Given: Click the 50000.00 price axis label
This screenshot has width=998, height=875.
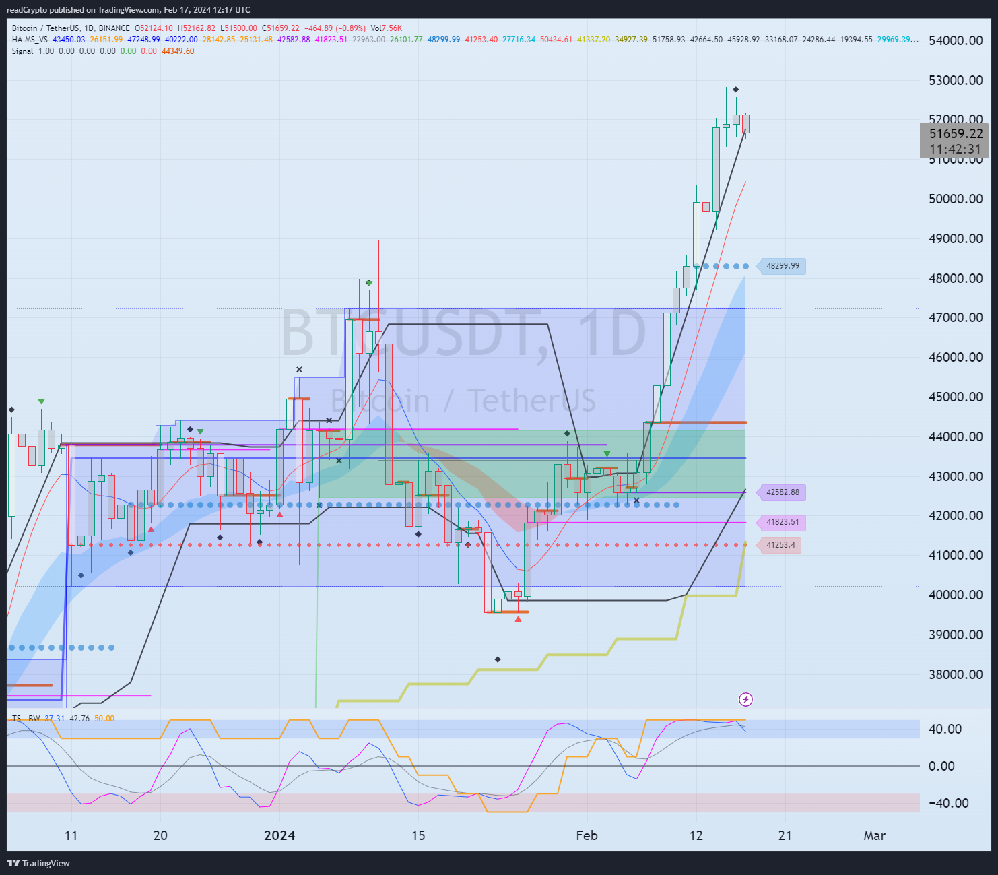Looking at the screenshot, I should point(956,199).
